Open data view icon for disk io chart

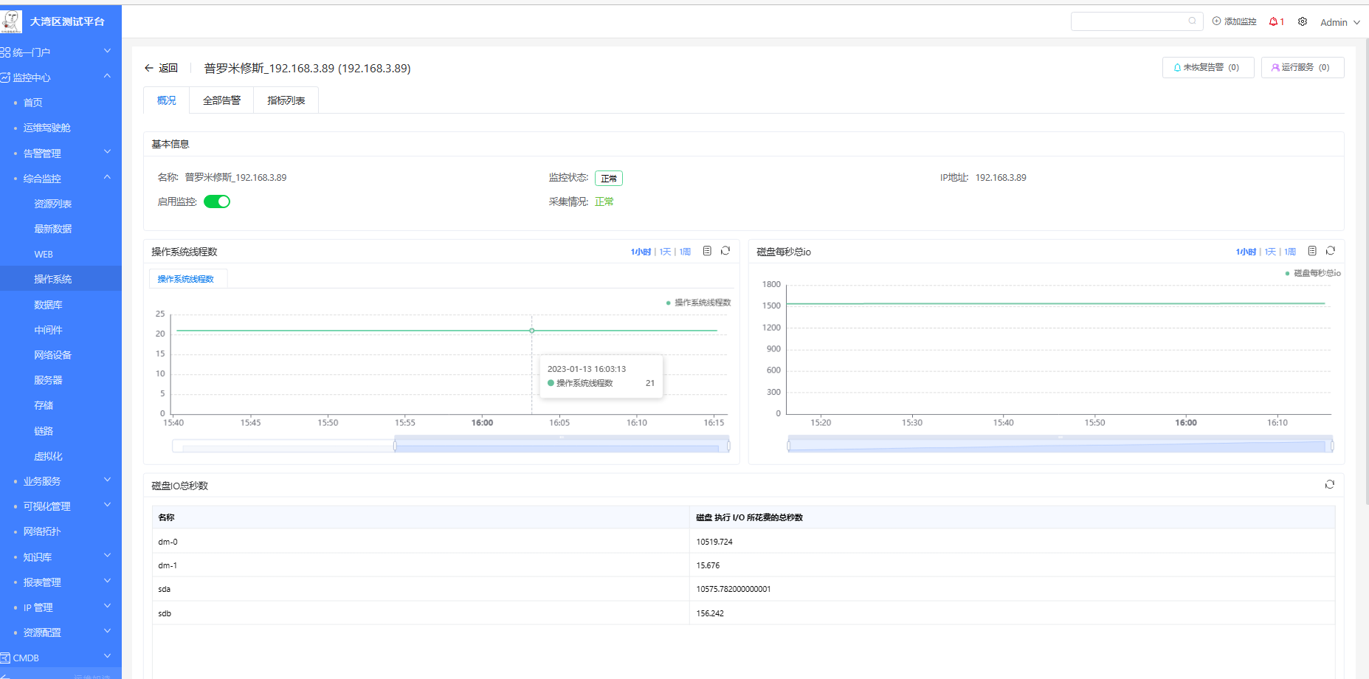[x=1312, y=251]
